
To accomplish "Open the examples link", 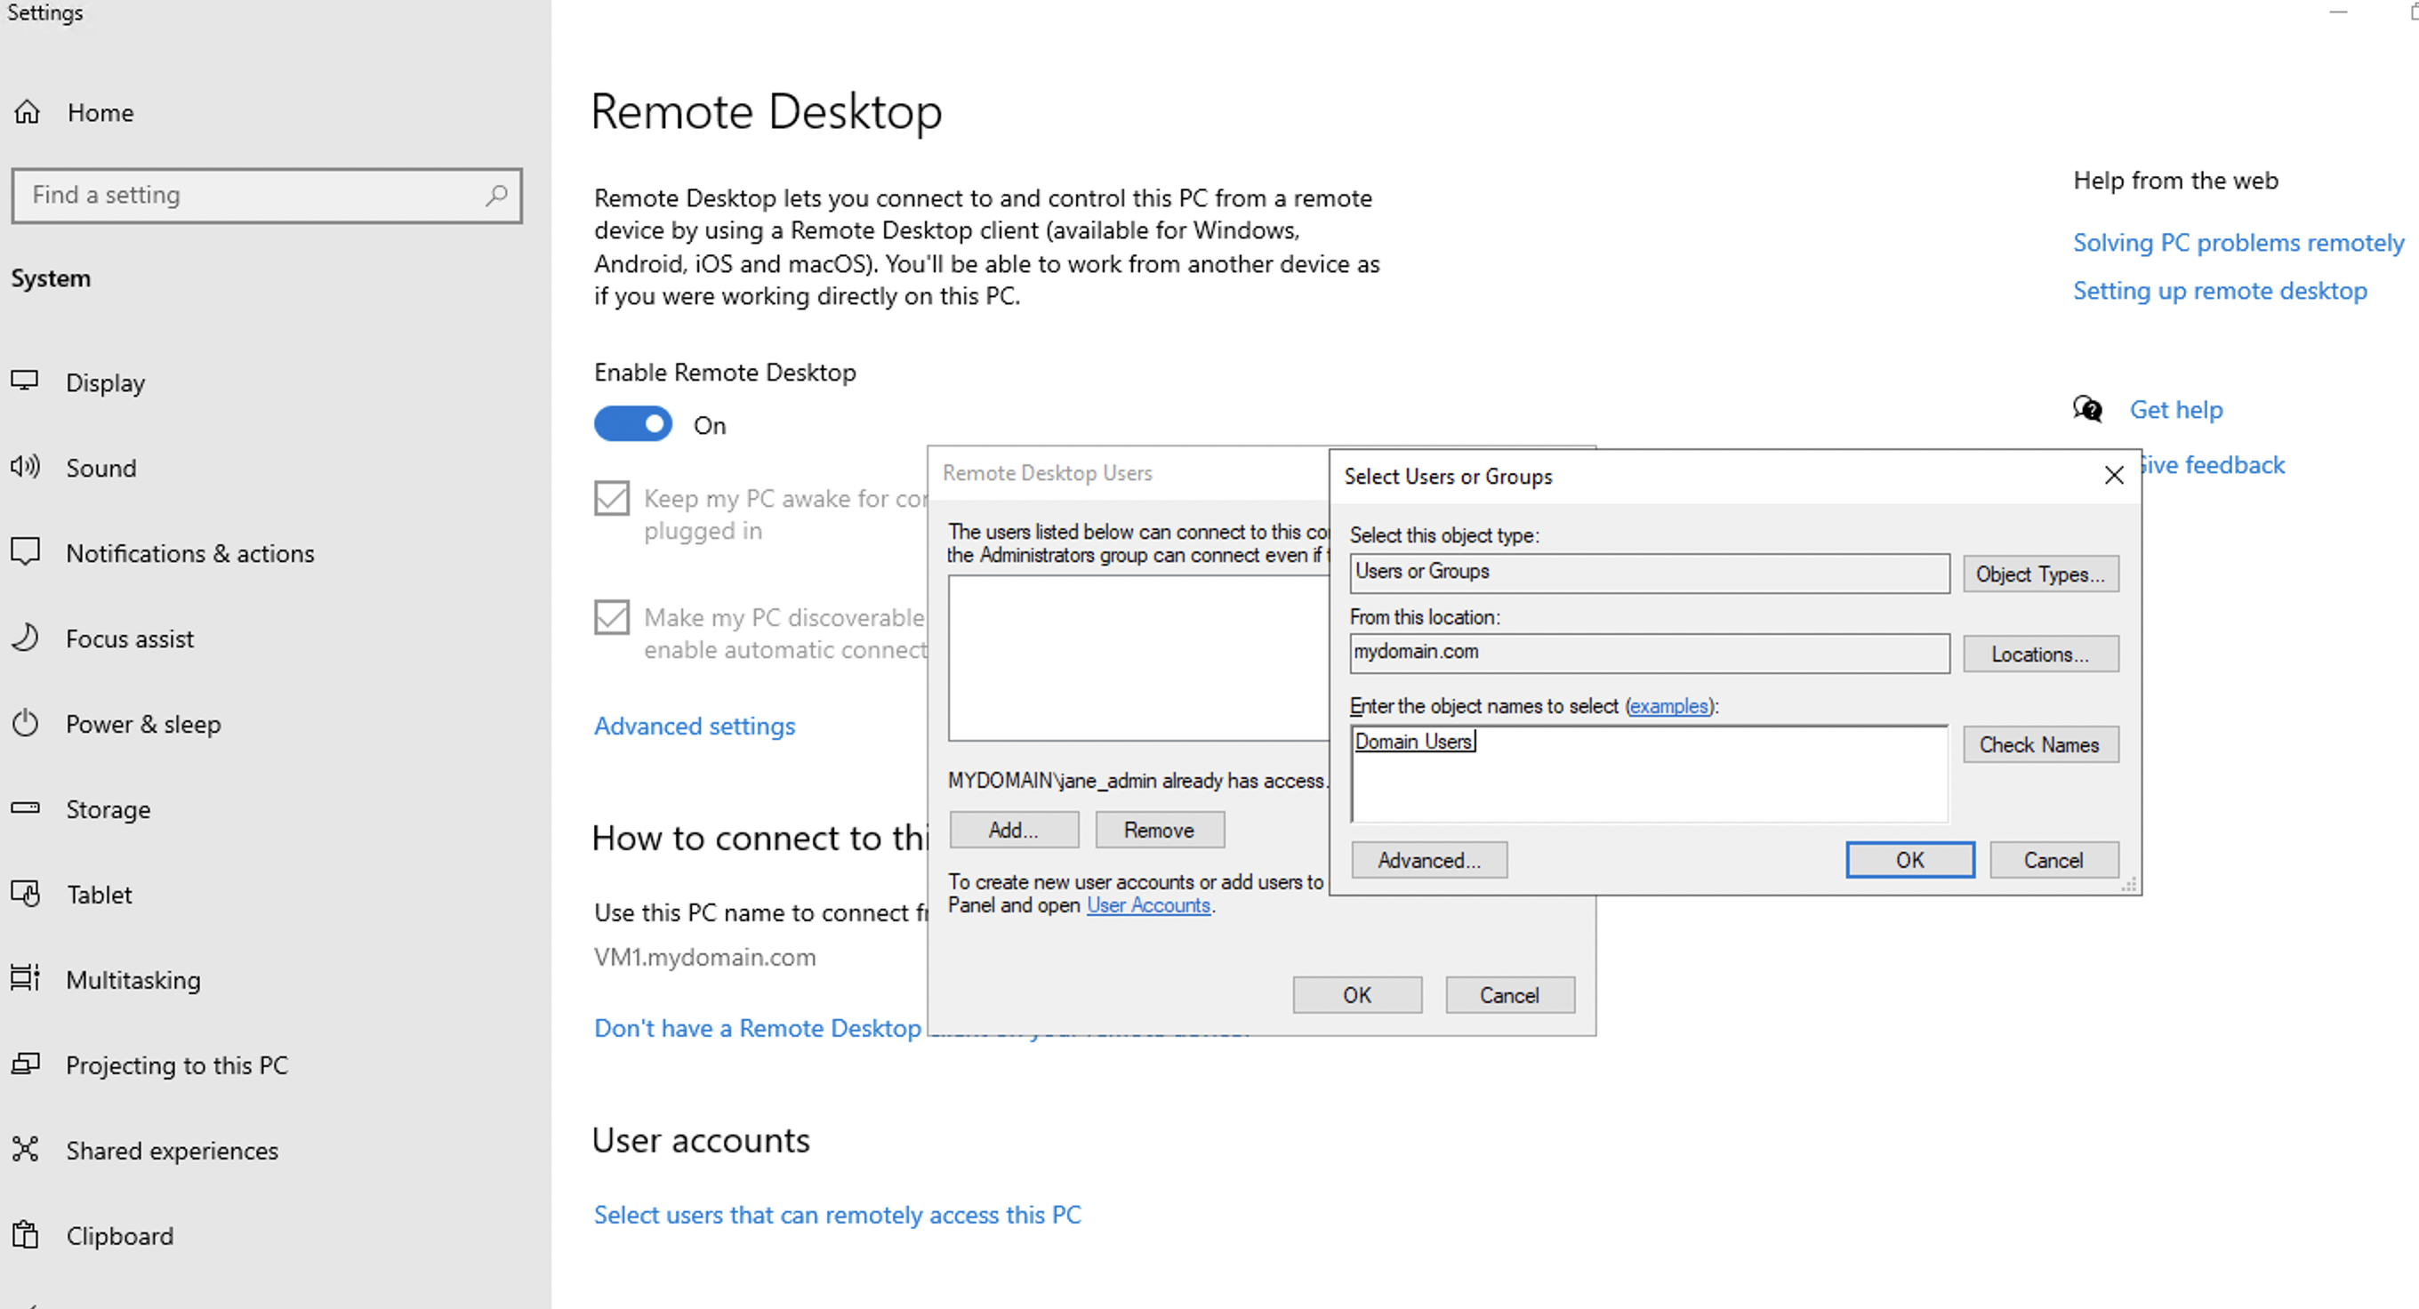I will [x=1668, y=706].
